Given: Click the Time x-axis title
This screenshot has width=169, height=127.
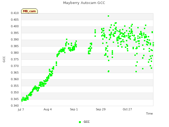Looking at the screenshot, I should pos(149,114).
